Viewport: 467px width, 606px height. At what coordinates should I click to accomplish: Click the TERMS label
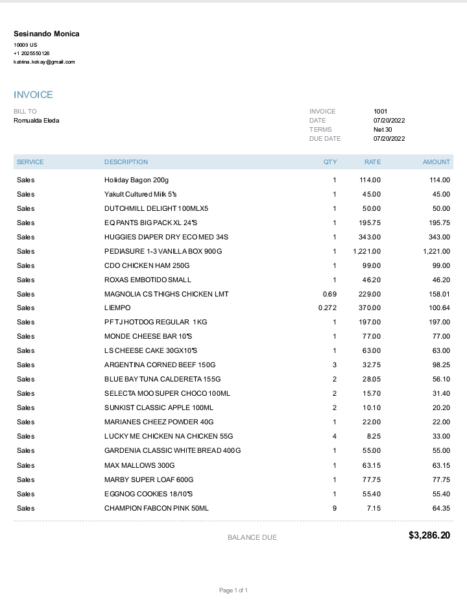pos(320,130)
